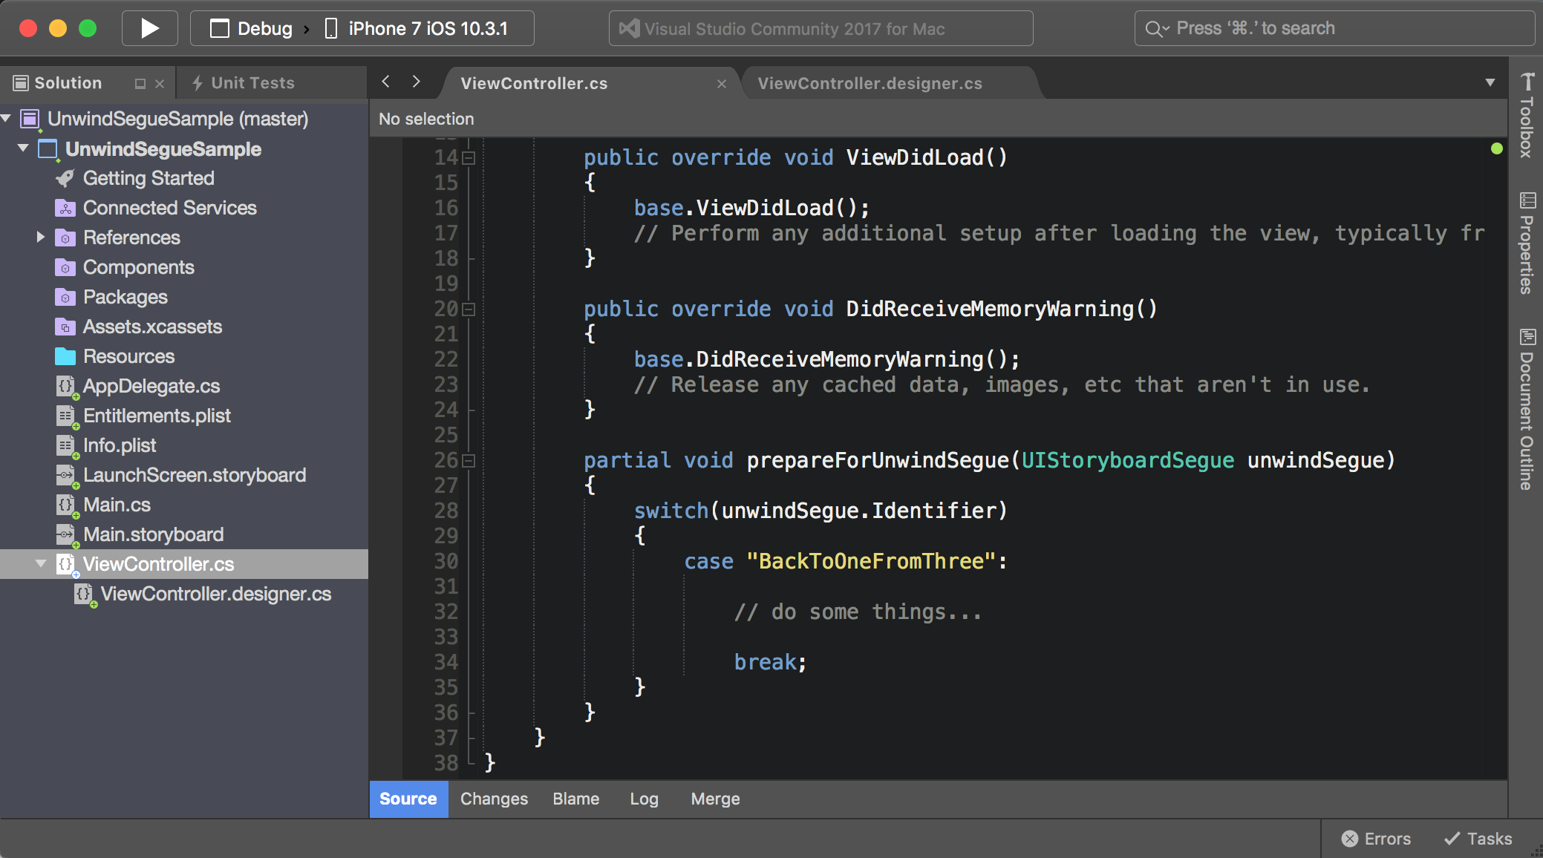Open the Document Outline side pad

[x=1527, y=409]
